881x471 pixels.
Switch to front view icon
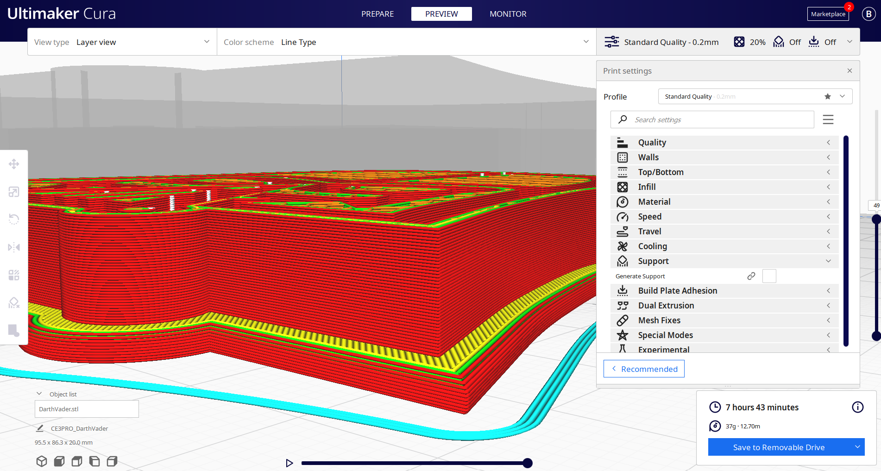(x=59, y=461)
